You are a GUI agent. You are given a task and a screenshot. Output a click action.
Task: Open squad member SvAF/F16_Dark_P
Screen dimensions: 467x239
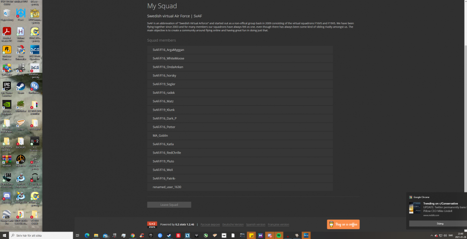click(x=240, y=119)
